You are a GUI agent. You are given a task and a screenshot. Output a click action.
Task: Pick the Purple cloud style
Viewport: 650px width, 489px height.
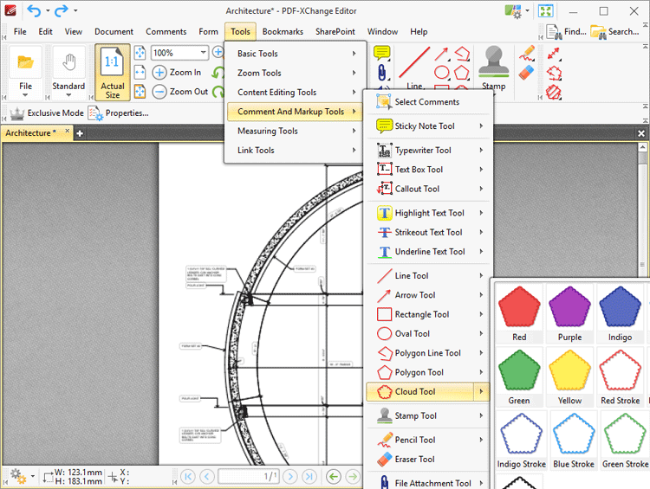coord(569,313)
